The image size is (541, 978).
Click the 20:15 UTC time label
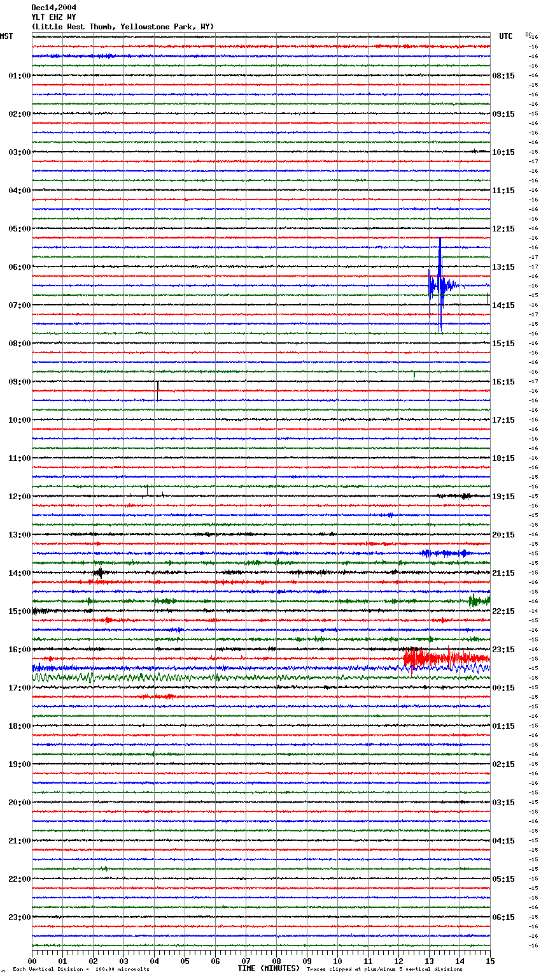pos(503,535)
